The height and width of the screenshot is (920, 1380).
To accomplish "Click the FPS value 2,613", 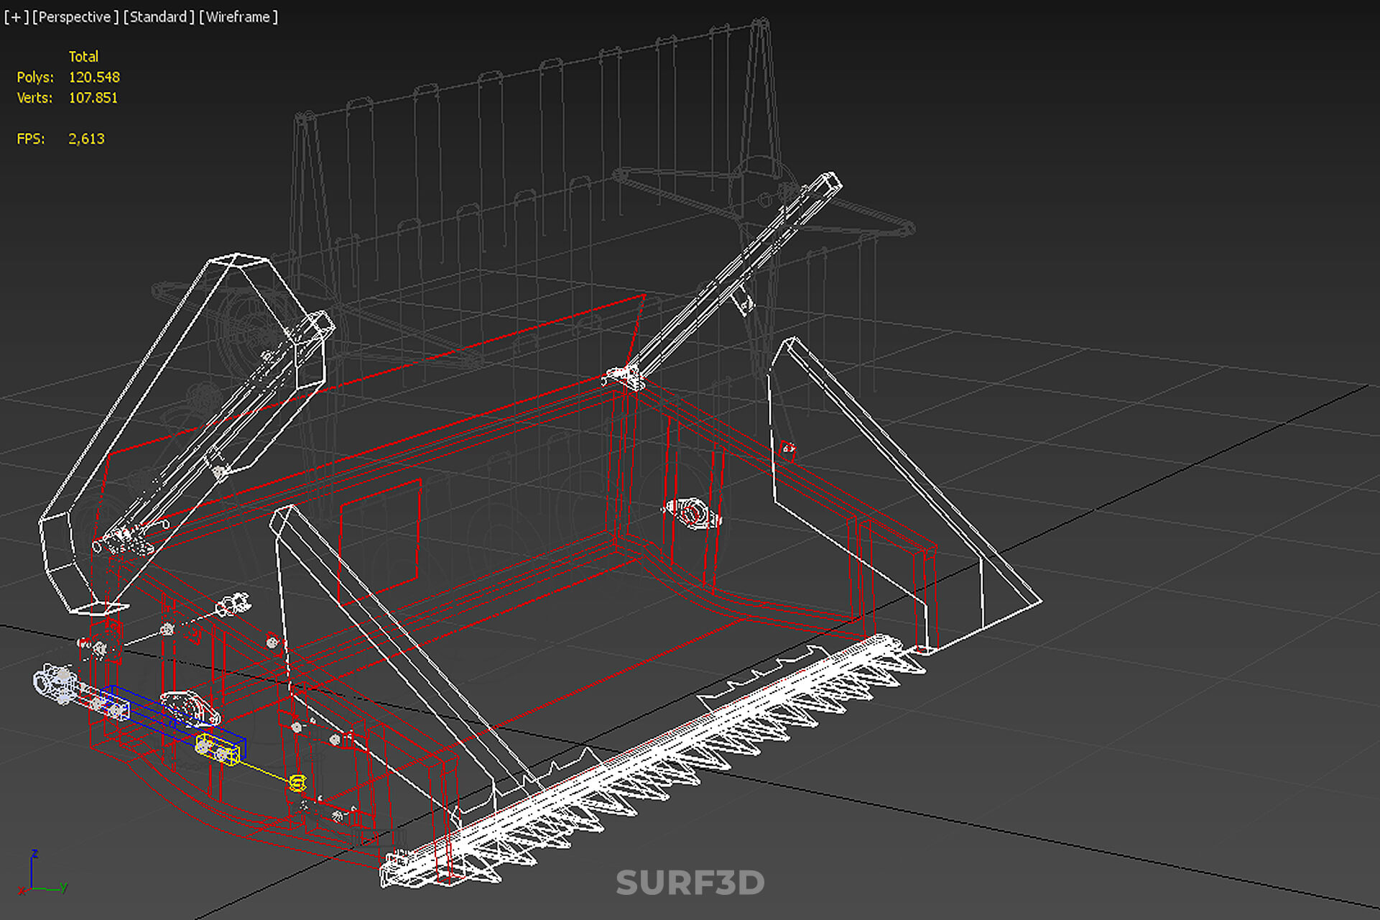I will point(86,139).
